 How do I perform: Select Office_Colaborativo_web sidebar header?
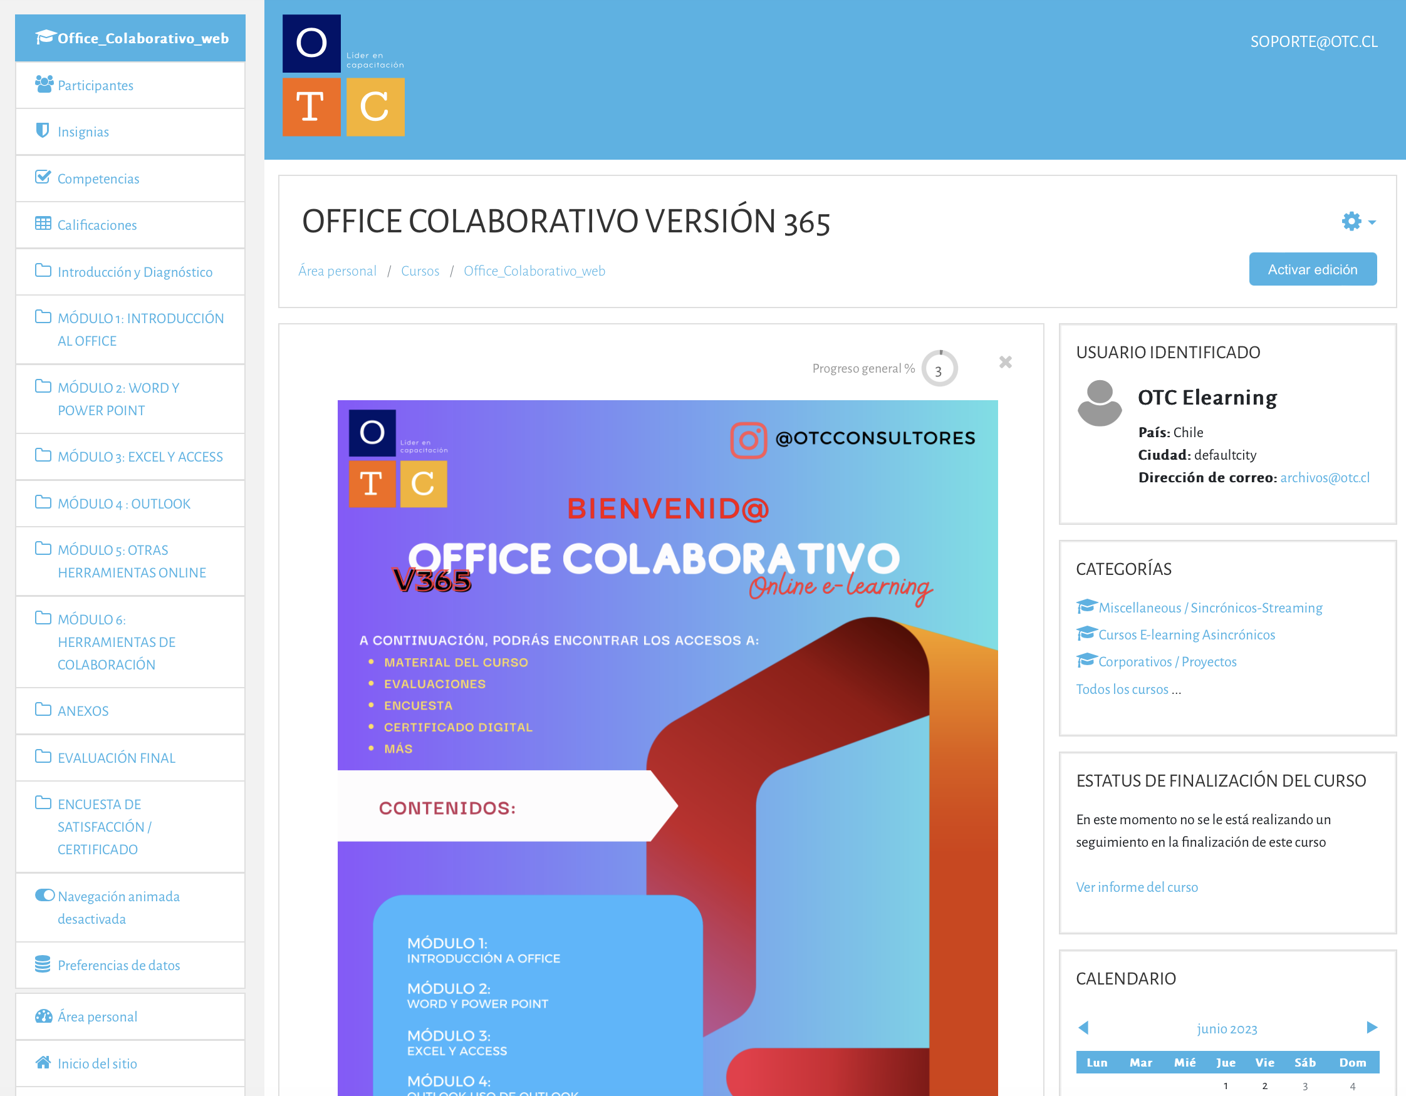pyautogui.click(x=130, y=38)
